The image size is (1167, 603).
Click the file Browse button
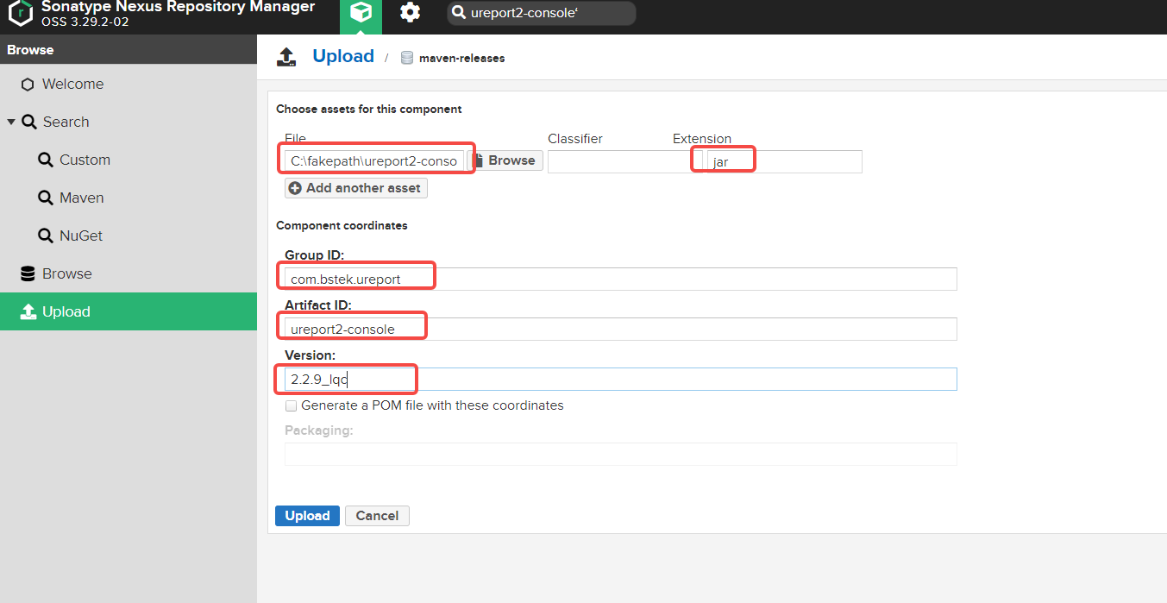tap(505, 160)
